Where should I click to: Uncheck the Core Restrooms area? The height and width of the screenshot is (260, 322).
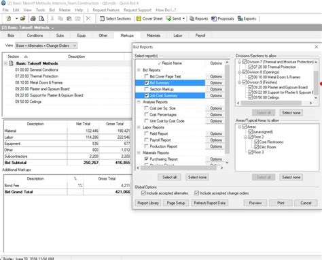point(256,142)
